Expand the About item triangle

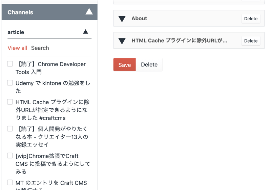click(122, 19)
